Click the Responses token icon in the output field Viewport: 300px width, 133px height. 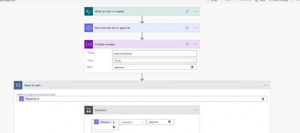[x=22, y=99]
